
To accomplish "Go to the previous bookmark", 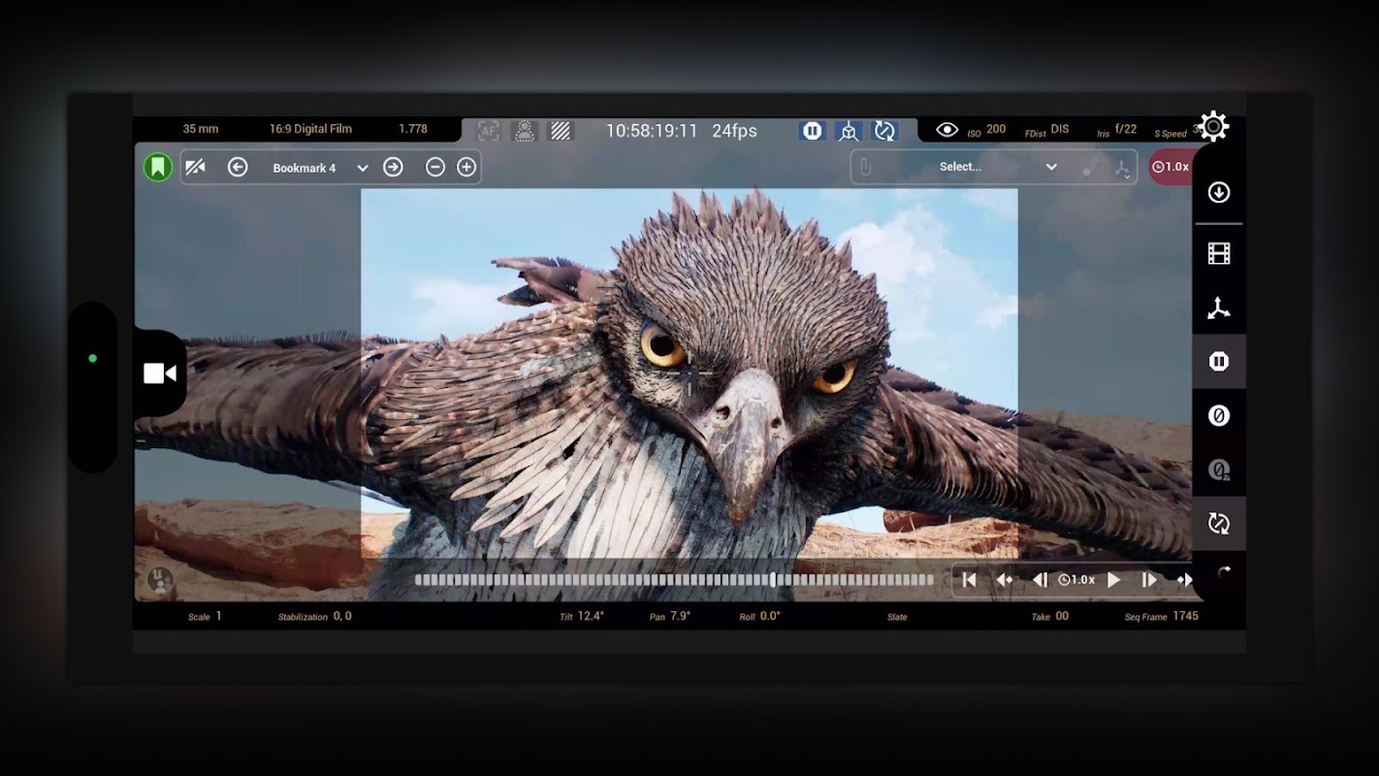I will tap(238, 167).
